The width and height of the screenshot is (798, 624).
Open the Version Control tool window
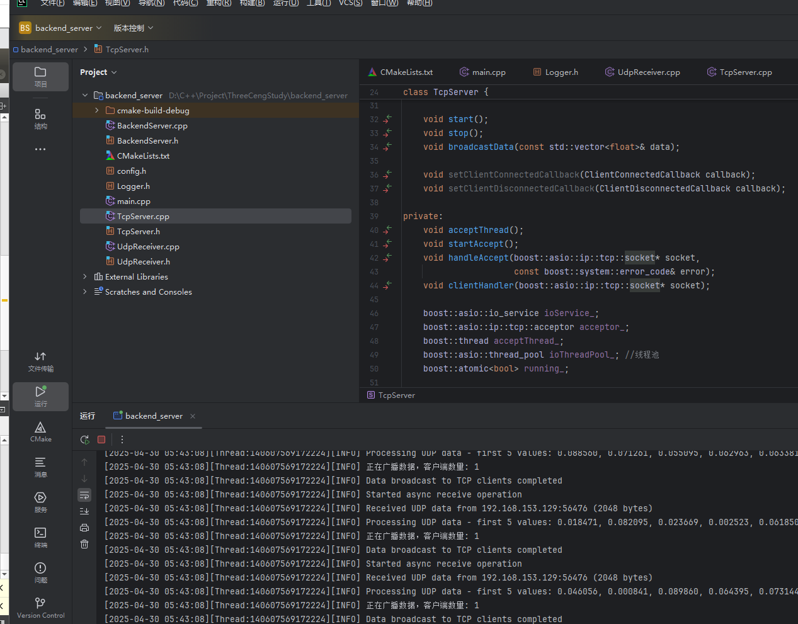(x=40, y=608)
